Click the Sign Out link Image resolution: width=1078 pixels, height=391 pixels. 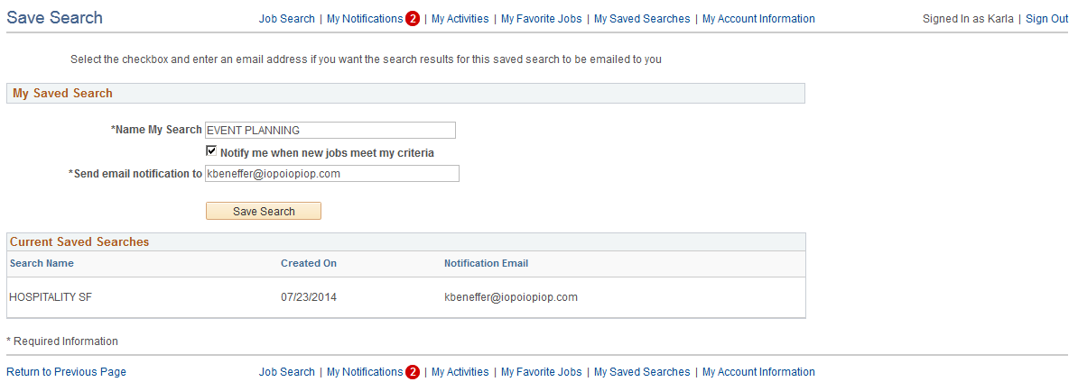pos(1046,19)
